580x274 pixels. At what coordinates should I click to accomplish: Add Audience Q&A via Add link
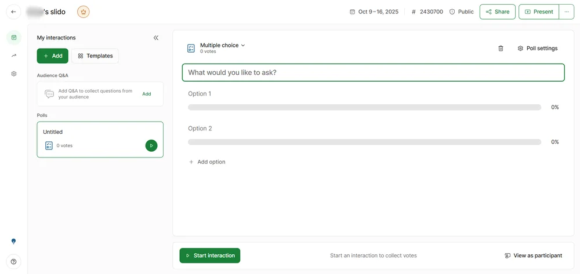pos(147,94)
